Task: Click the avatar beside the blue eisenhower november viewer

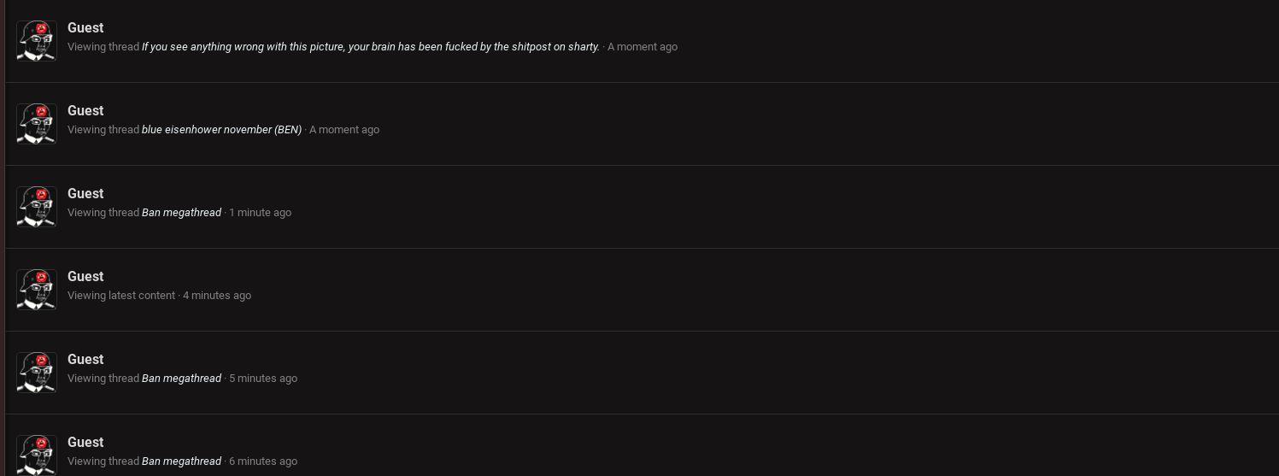Action: 37,124
